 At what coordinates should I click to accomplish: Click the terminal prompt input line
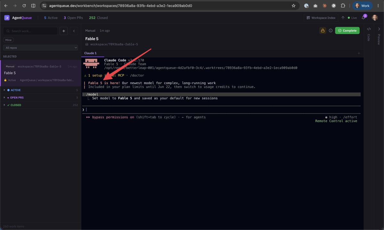click(x=221, y=109)
